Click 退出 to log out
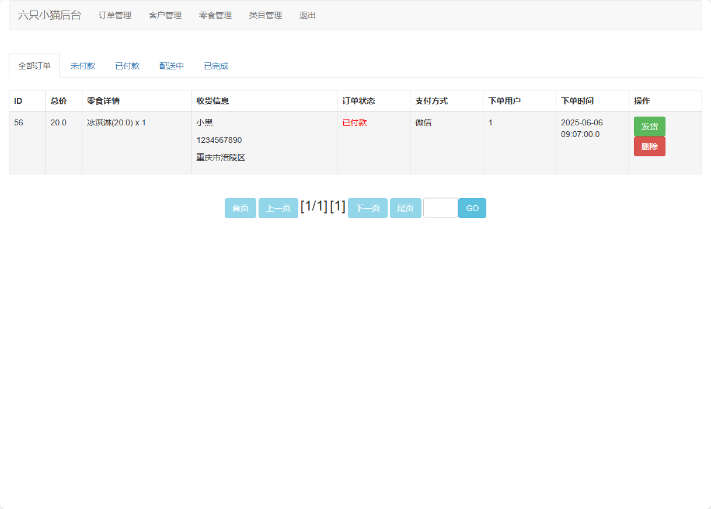The height and width of the screenshot is (509, 711). pos(308,16)
